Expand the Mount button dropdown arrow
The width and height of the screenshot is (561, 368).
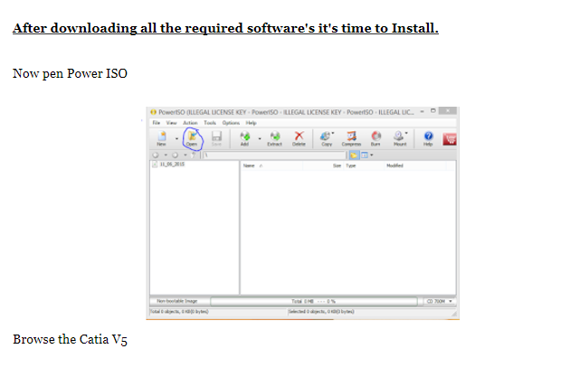point(406,134)
